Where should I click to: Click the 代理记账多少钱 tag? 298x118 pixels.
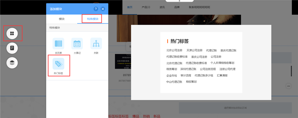click(204, 75)
